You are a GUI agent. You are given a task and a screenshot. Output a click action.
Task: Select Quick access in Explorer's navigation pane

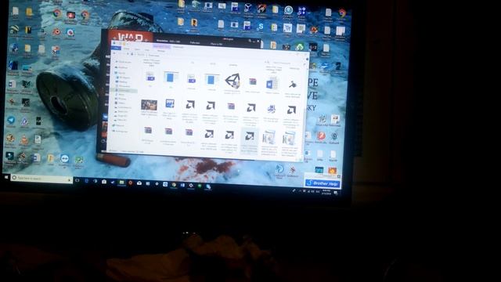coord(124,62)
